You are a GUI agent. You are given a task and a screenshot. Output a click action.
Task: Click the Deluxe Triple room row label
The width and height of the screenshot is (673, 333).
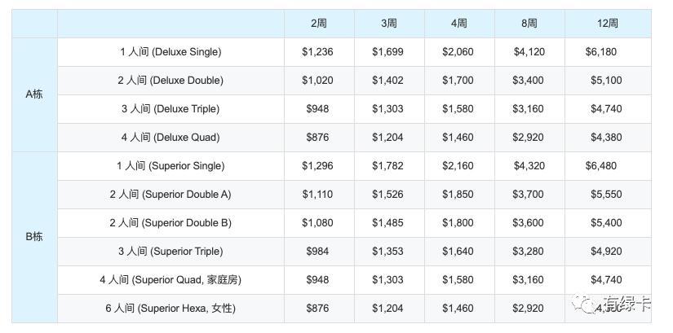coord(170,109)
